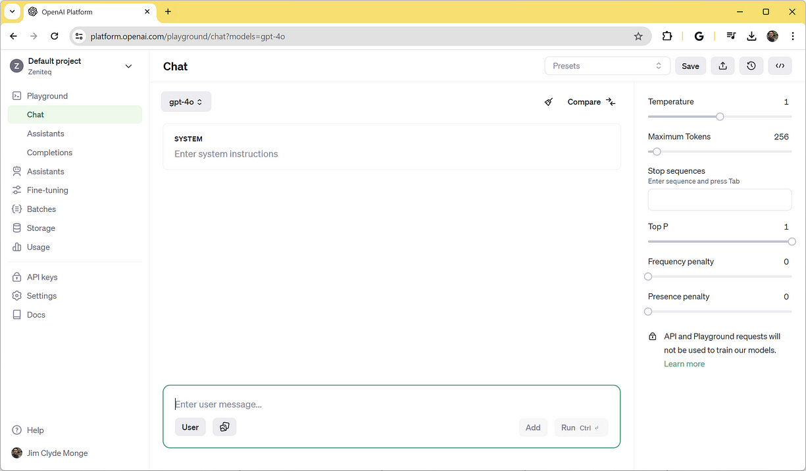Open the browser Extensions icon
Image resolution: width=806 pixels, height=471 pixels.
[667, 36]
